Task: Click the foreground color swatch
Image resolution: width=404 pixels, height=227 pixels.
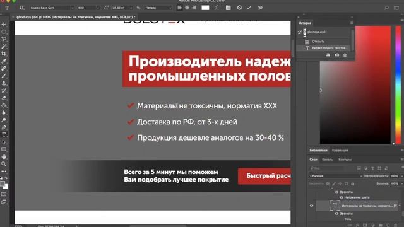Action: [x=3, y=183]
